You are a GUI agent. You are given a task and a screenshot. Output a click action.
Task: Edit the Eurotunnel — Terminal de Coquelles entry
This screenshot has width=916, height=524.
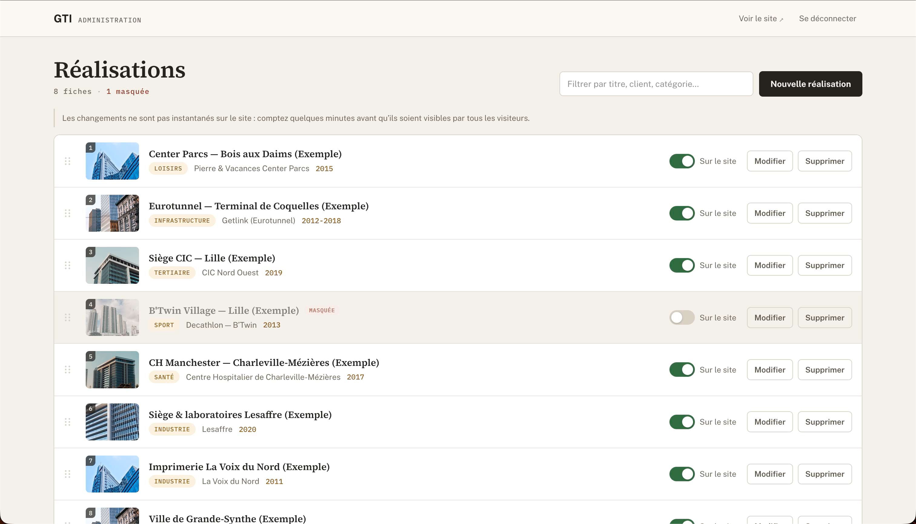pos(770,213)
